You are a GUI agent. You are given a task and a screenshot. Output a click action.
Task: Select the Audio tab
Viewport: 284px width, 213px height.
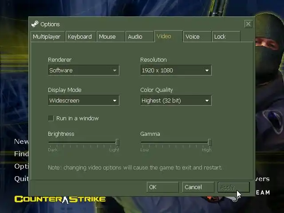[140, 36]
